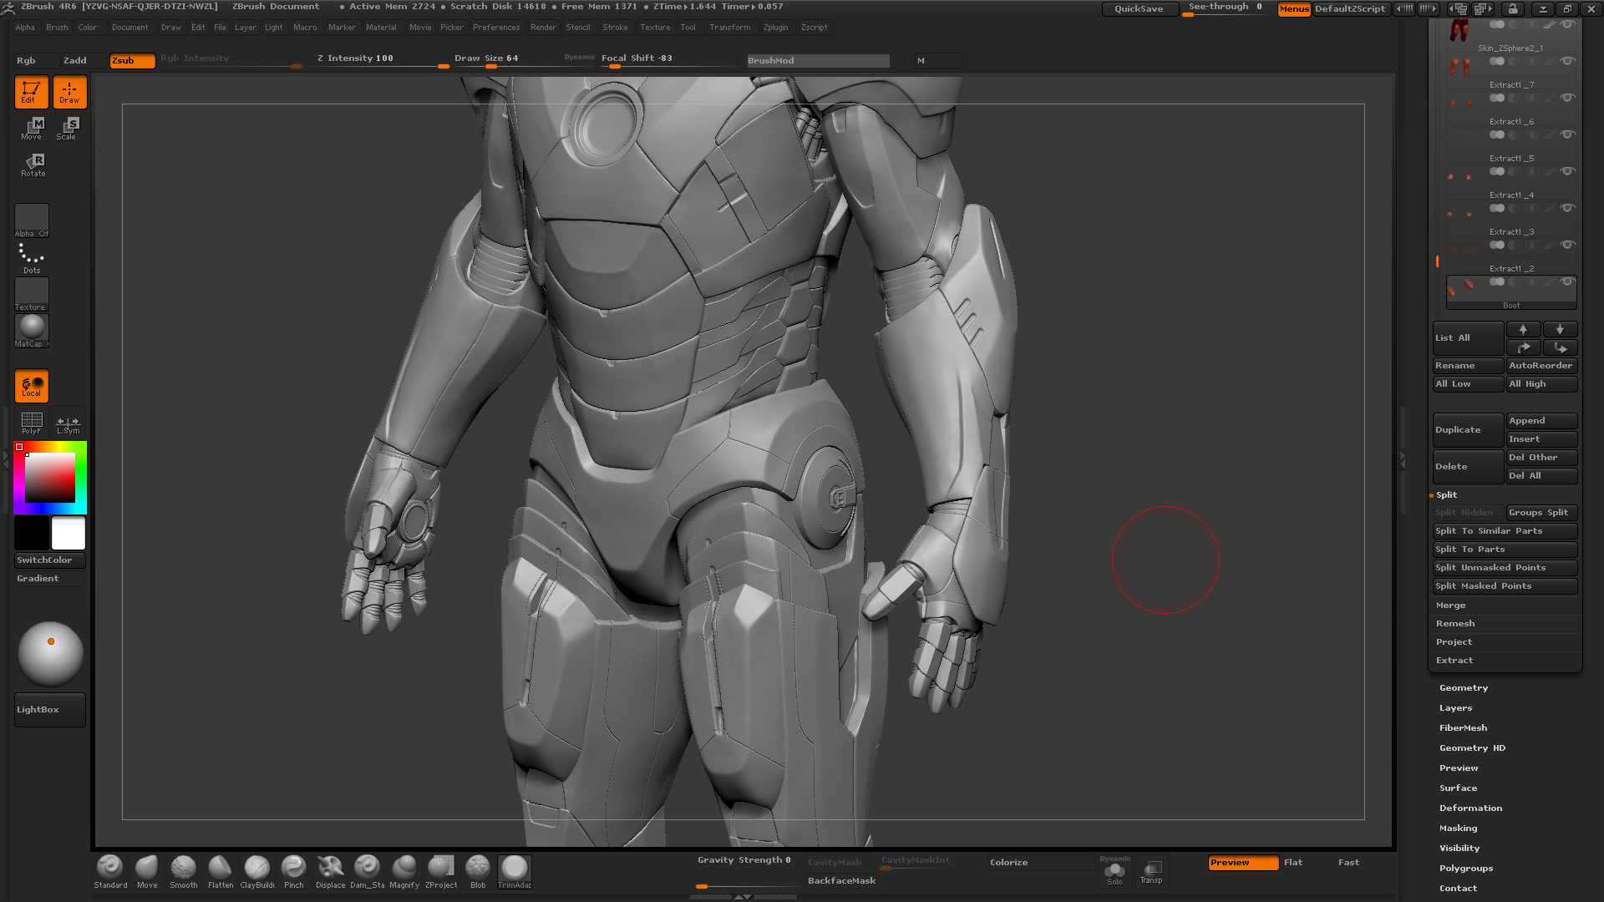Click the lock icon in title bar
The height and width of the screenshot is (902, 1604).
tap(1513, 9)
